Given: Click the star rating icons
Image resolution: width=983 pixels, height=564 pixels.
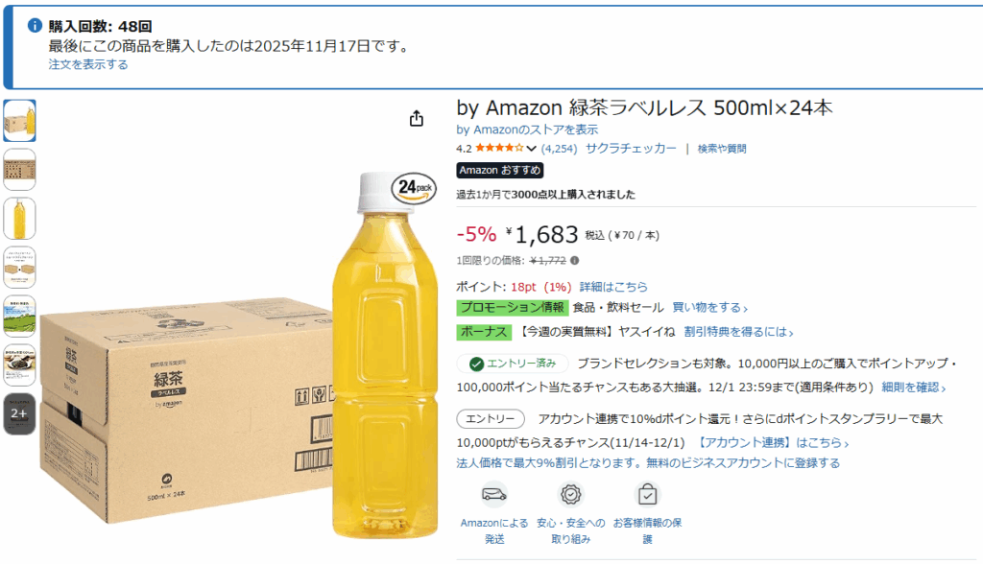Looking at the screenshot, I should coord(499,149).
